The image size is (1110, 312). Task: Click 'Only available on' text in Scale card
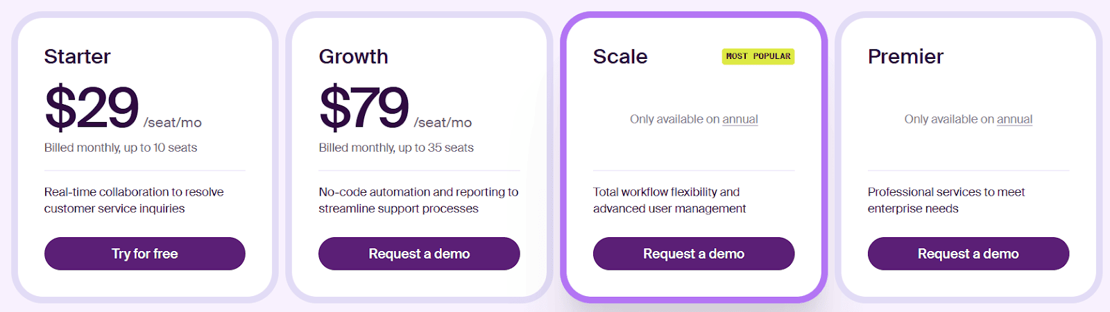click(674, 119)
